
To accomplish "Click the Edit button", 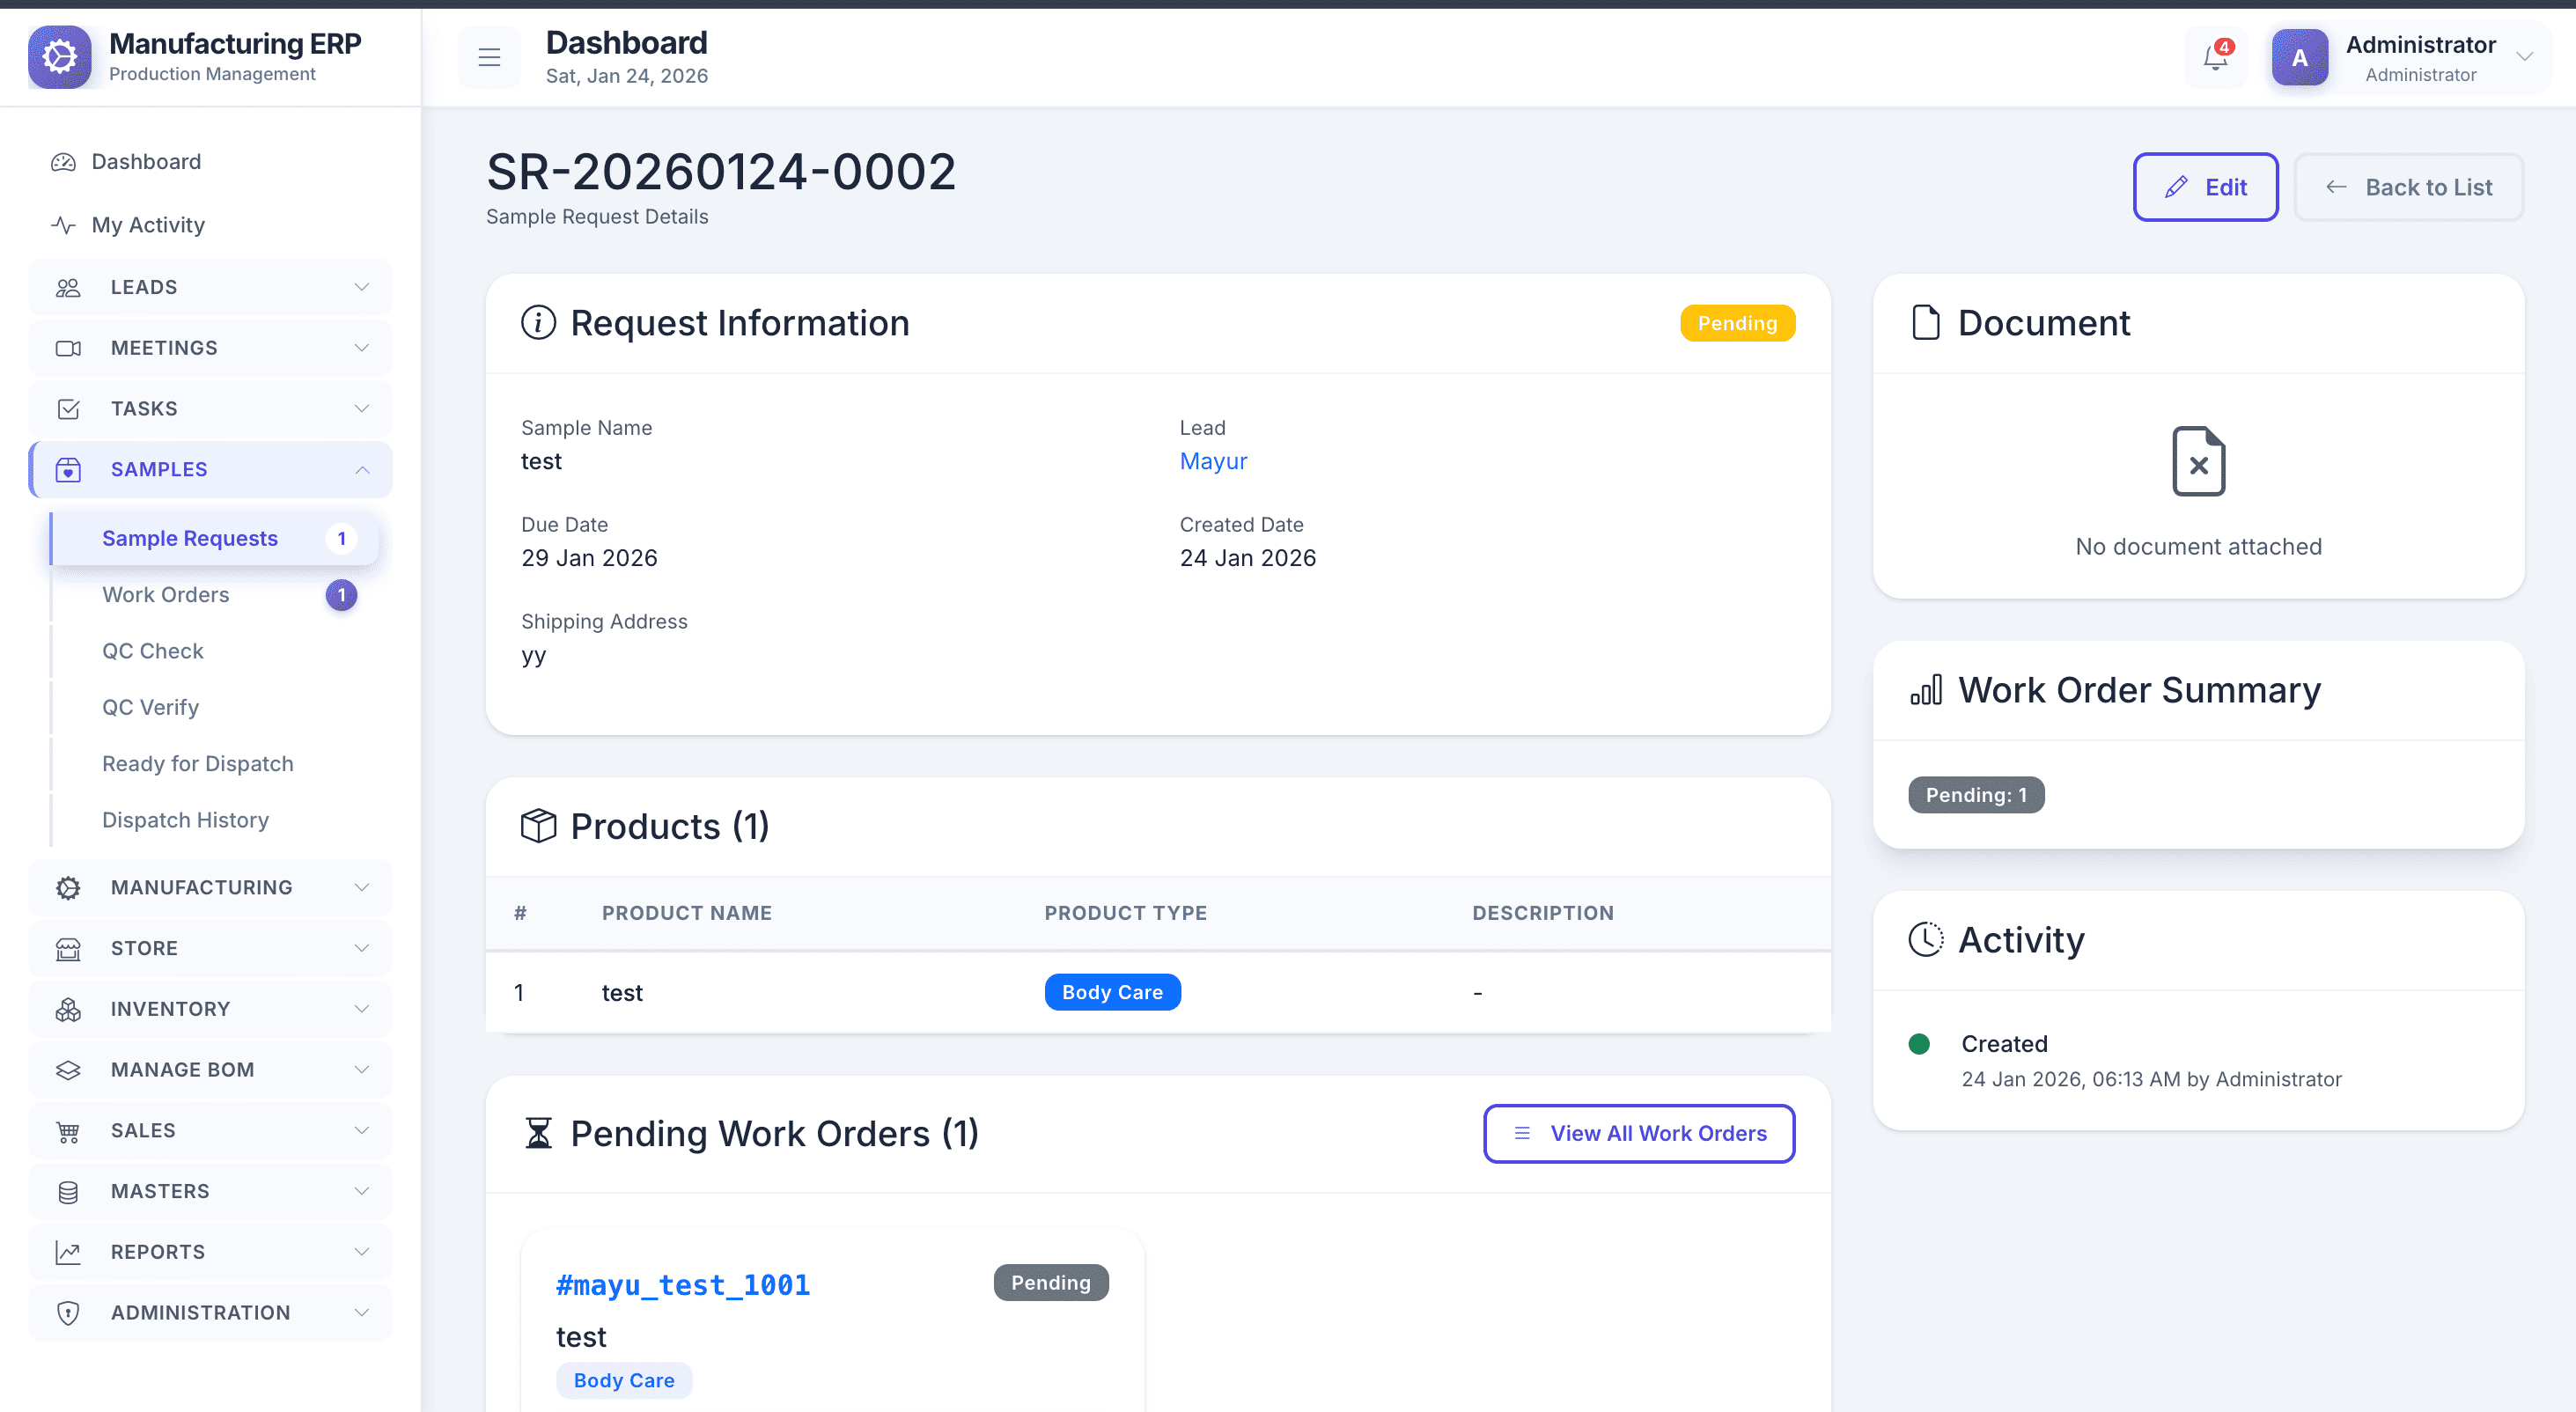I will [x=2205, y=188].
